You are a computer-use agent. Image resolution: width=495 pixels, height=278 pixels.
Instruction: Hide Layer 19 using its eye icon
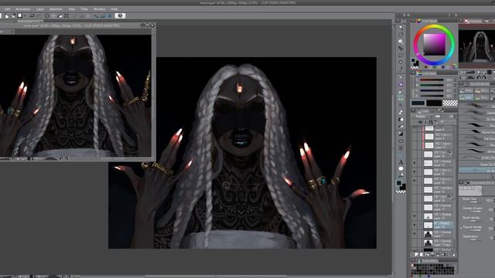pos(415,216)
